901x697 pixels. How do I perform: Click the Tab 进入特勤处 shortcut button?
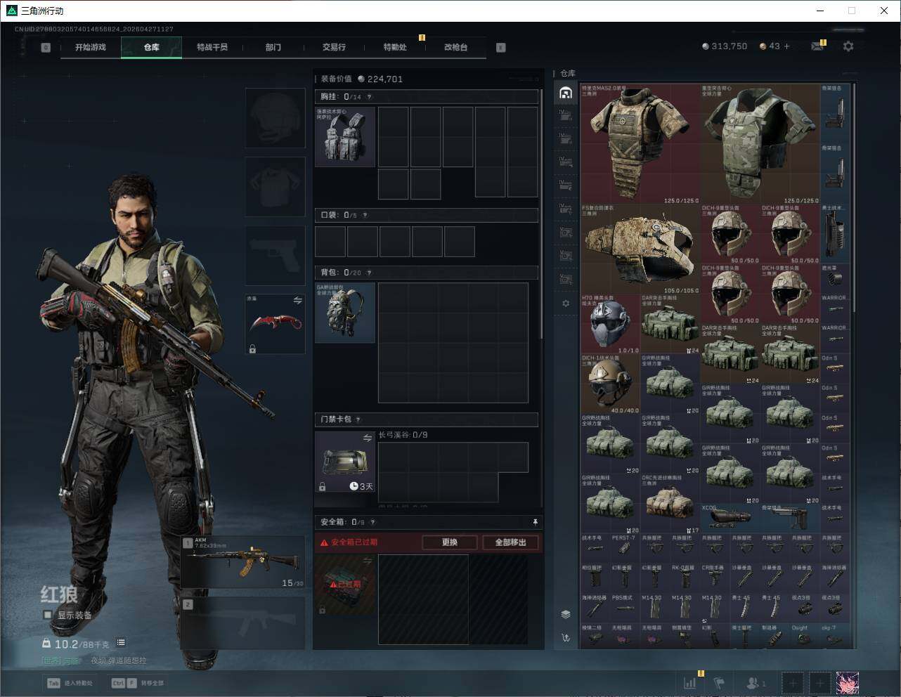(70, 683)
